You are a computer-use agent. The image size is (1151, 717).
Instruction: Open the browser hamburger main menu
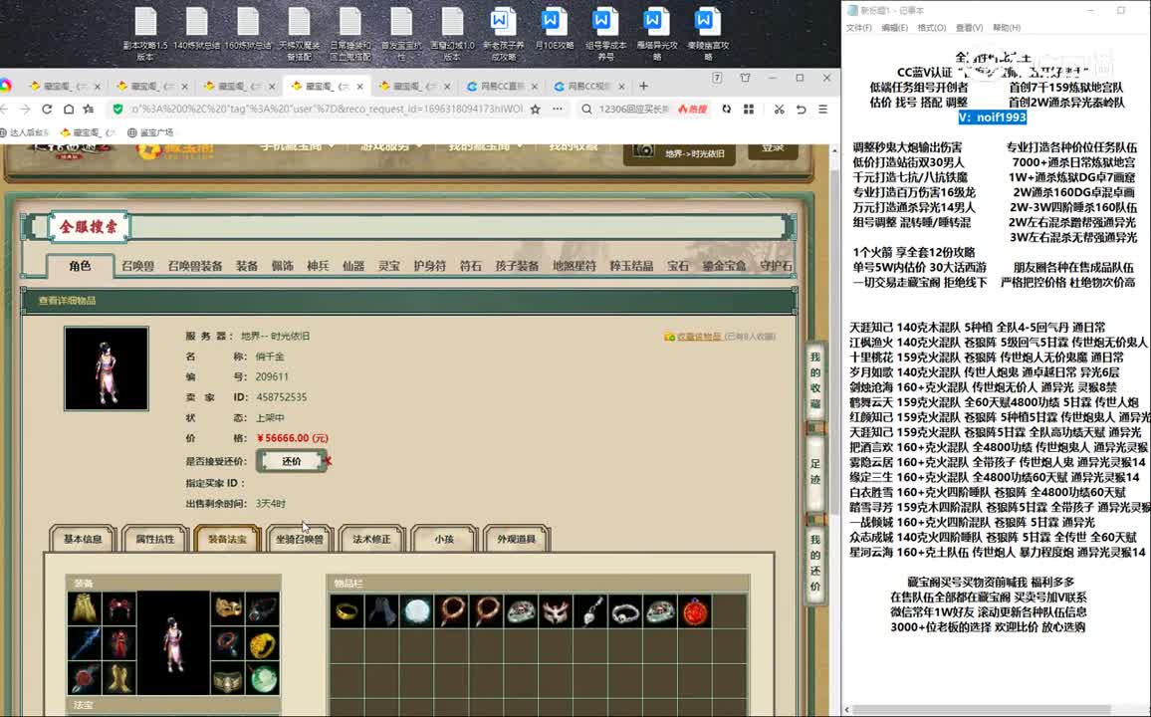(822, 109)
